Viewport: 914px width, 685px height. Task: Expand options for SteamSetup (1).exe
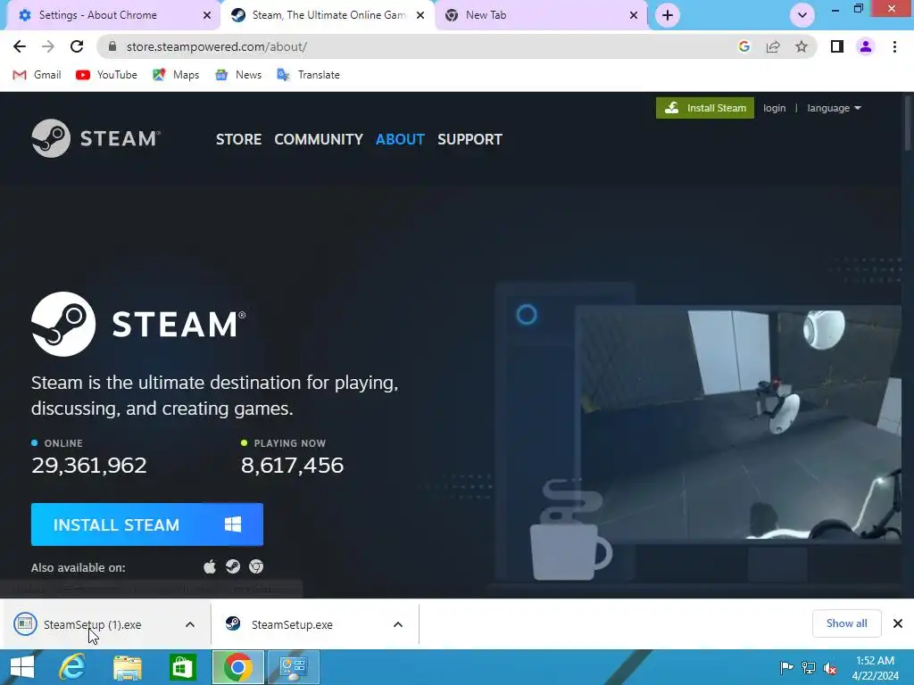coord(190,624)
